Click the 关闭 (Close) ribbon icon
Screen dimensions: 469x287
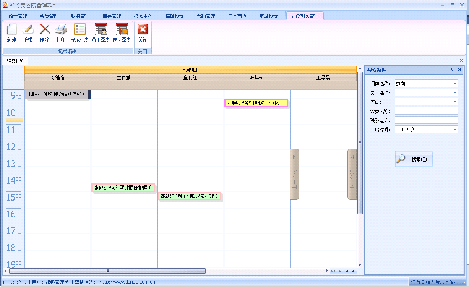click(143, 30)
